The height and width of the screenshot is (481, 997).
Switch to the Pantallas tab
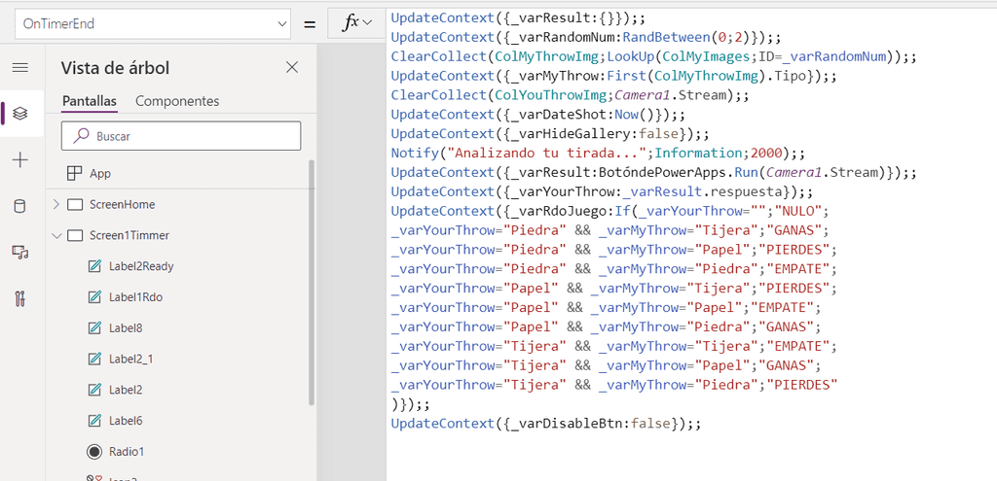(90, 101)
